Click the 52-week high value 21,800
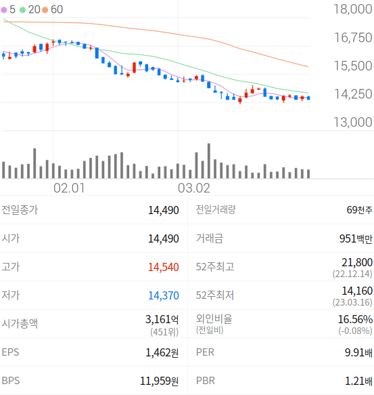This screenshot has height=395, width=374. 357,263
